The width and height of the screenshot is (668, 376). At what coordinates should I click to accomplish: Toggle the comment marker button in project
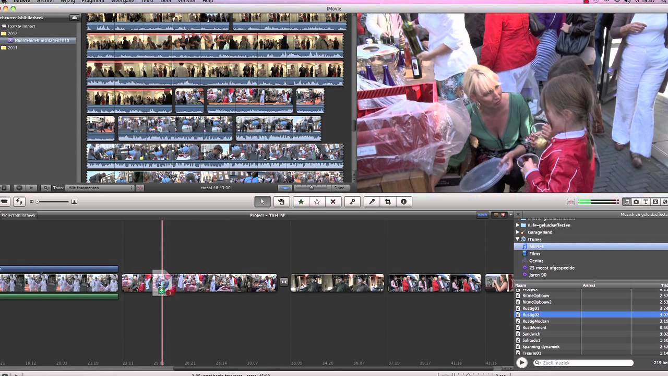(496, 215)
